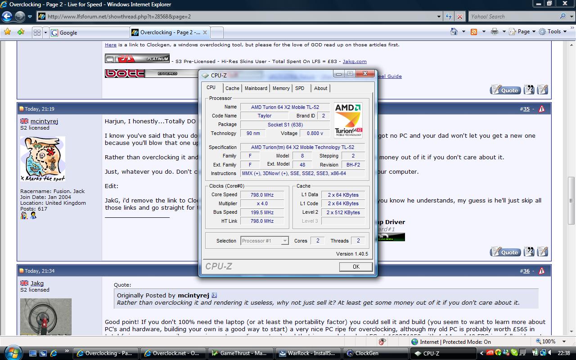Click OK in the CPU-Z window
Image resolution: width=576 pixels, height=360 pixels.
coord(356,267)
